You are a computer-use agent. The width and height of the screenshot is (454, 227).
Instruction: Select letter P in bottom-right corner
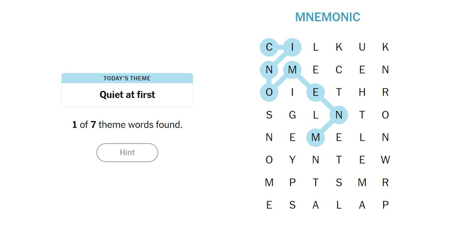click(385, 205)
